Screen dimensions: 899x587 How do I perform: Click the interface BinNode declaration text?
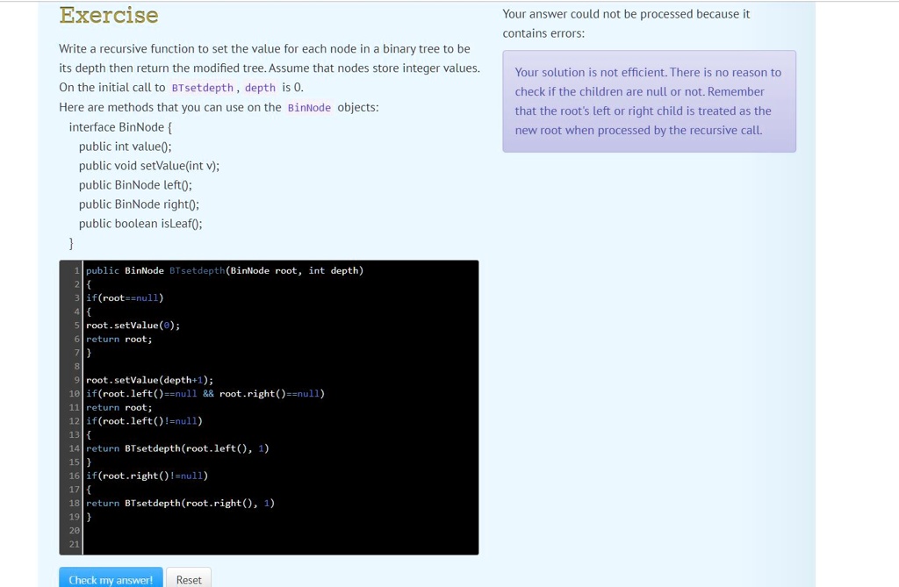coord(119,126)
